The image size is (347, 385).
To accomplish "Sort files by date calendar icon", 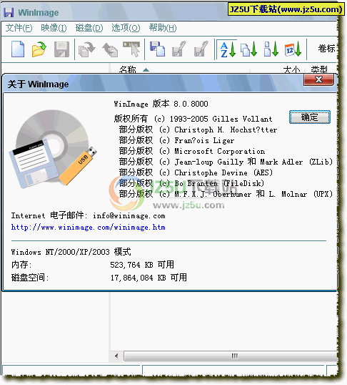I will (x=293, y=49).
